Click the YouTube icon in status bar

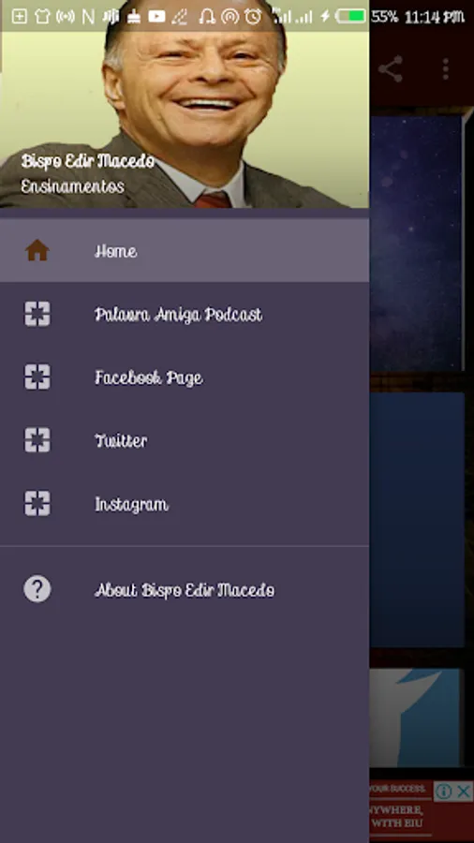coord(156,17)
